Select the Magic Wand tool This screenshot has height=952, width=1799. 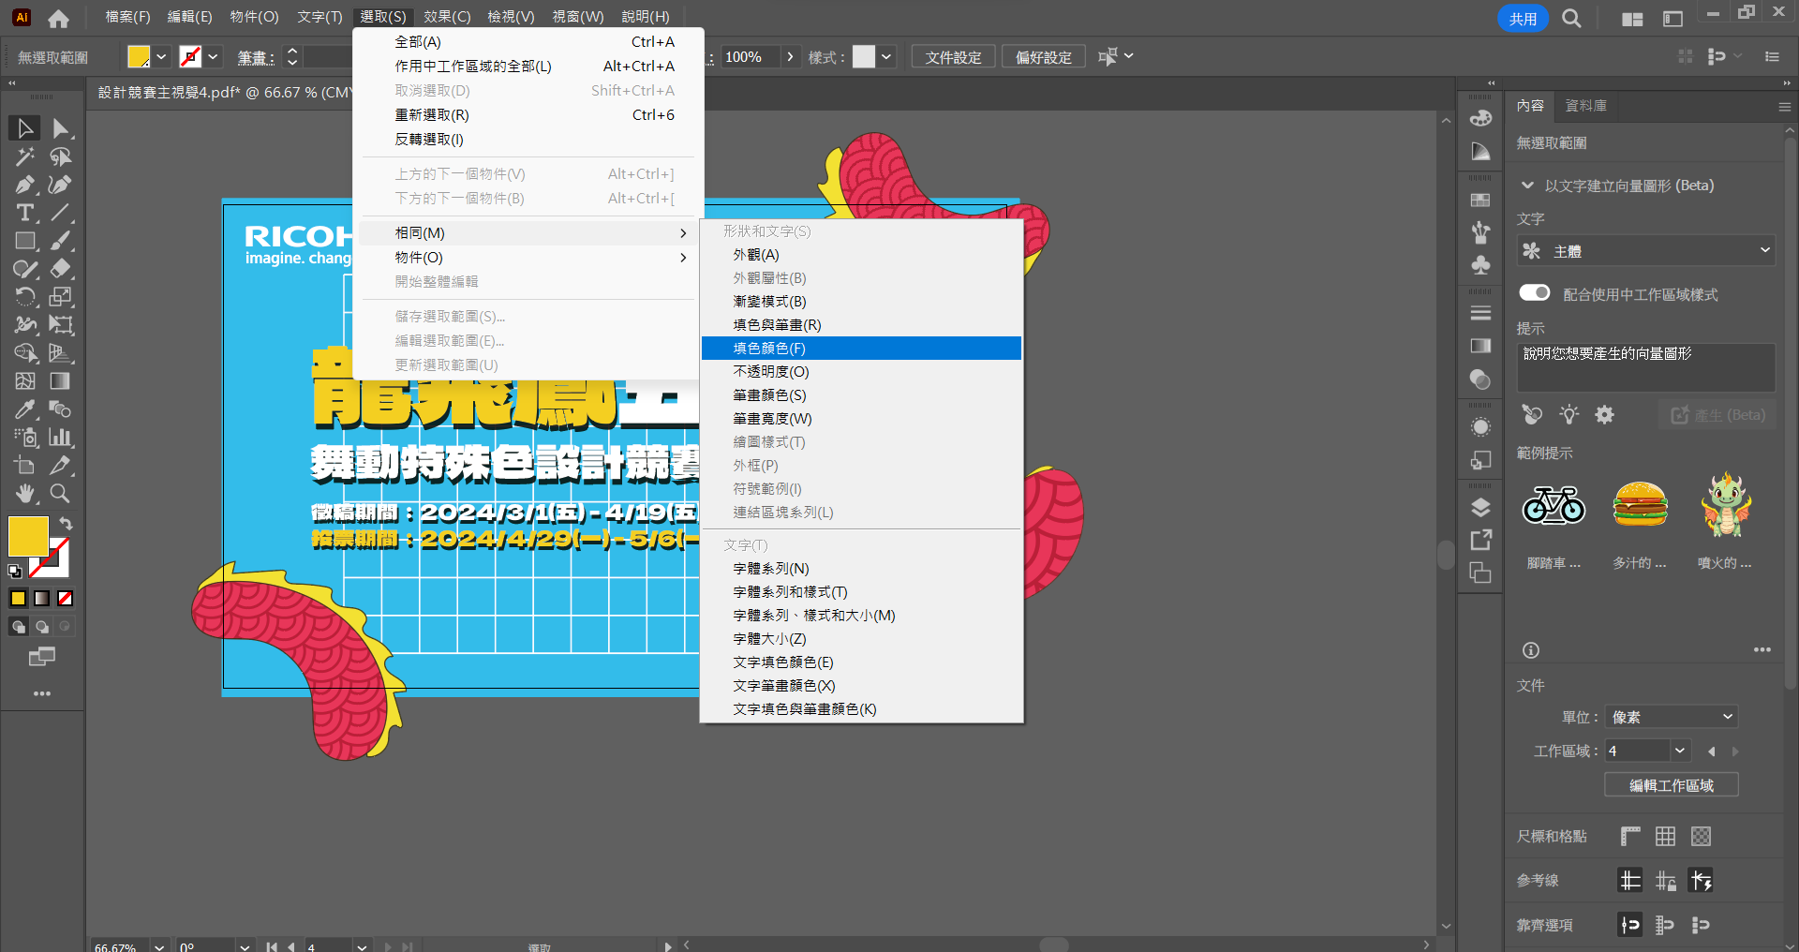(x=25, y=156)
